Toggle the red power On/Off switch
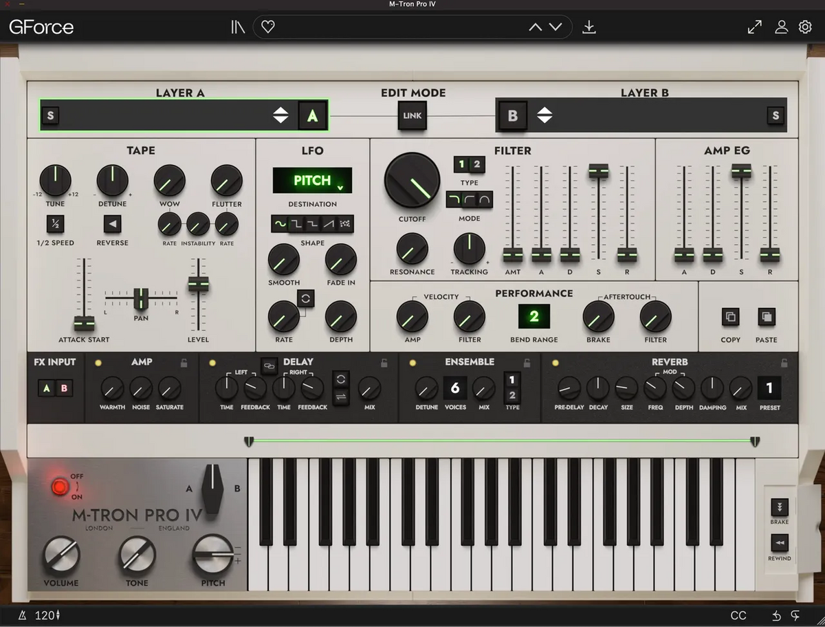 click(x=60, y=487)
